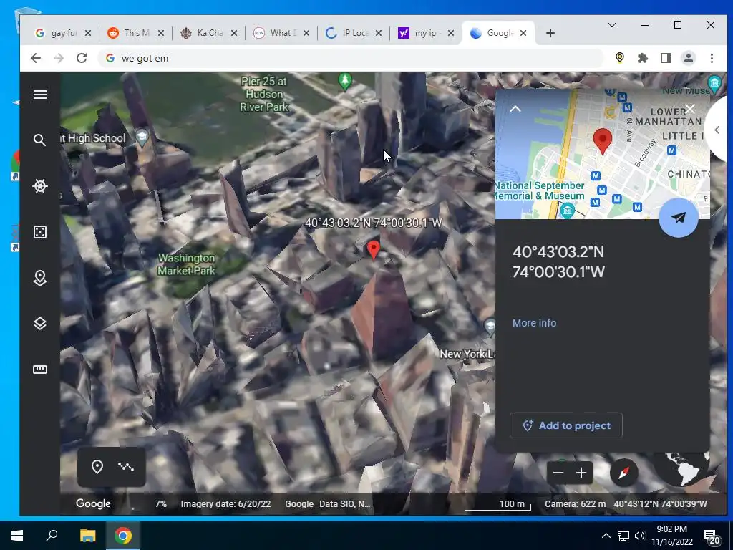This screenshot has width=733, height=550.
Task: Open Voyager ship's wheel icon
Action: pyautogui.click(x=40, y=186)
